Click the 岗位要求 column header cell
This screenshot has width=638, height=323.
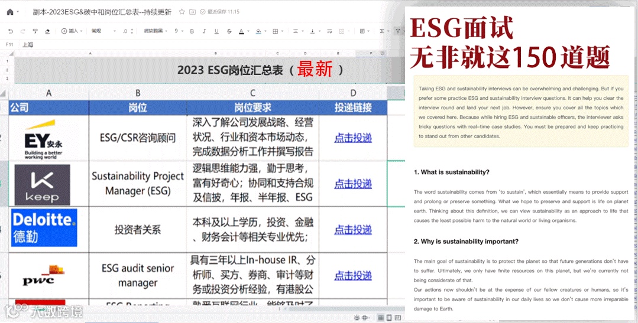tap(252, 107)
